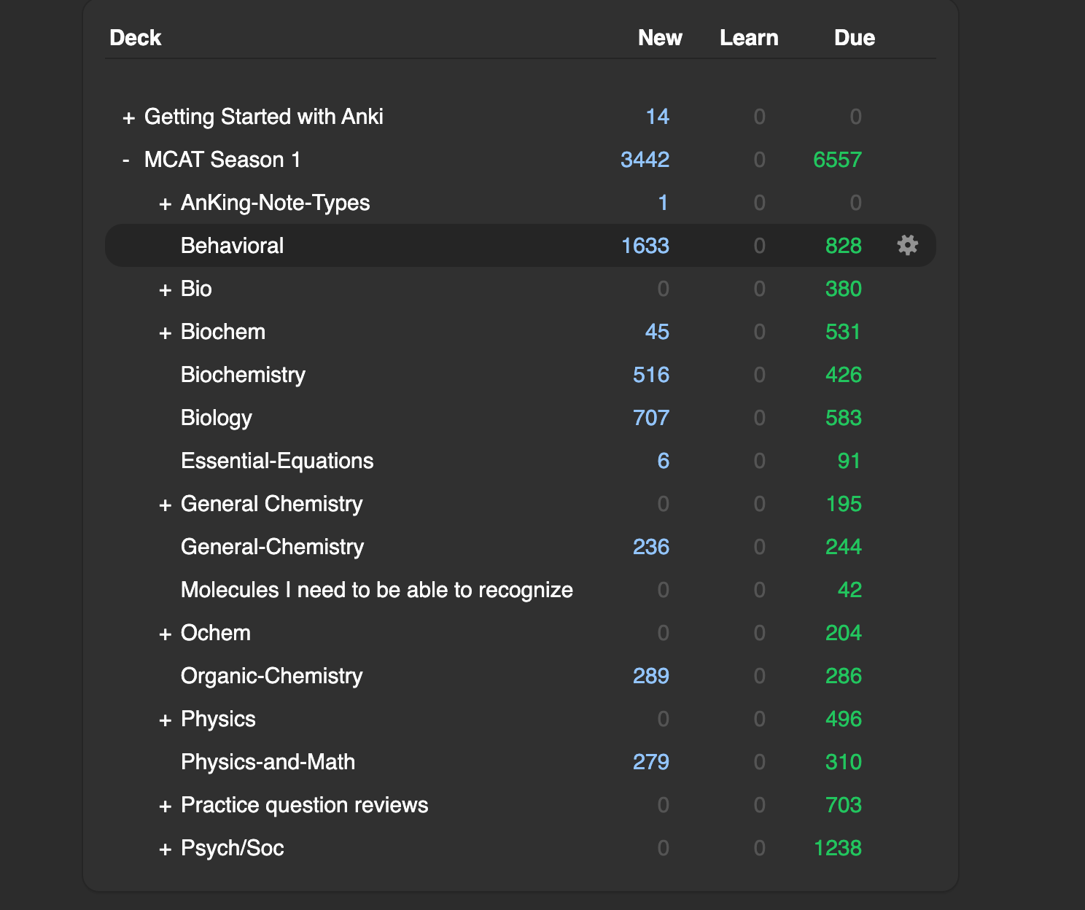The height and width of the screenshot is (910, 1085).
Task: Collapse the MCAT Season 1 deck
Action: coord(127,160)
